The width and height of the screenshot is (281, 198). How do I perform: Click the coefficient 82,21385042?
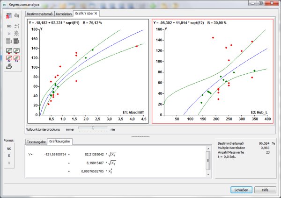(94, 155)
